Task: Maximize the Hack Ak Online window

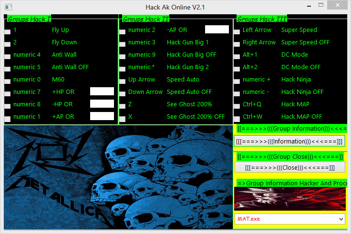Action: (x=321, y=5)
